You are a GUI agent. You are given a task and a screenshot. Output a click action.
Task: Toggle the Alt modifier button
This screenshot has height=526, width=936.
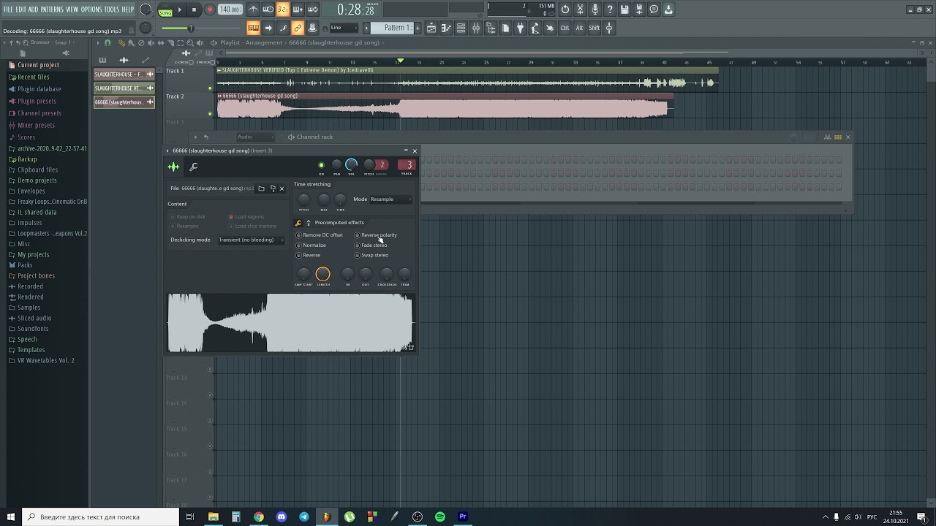(579, 28)
